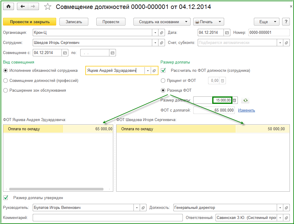
Task: Open calendar picker for document date
Action: coord(227,33)
